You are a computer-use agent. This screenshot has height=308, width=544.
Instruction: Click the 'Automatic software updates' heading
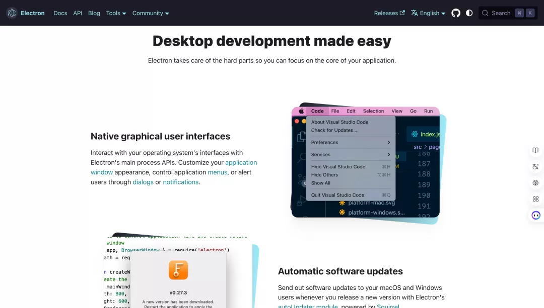click(x=341, y=271)
